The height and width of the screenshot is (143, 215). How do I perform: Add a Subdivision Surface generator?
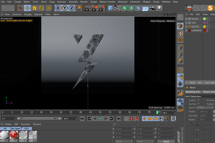pos(125,8)
